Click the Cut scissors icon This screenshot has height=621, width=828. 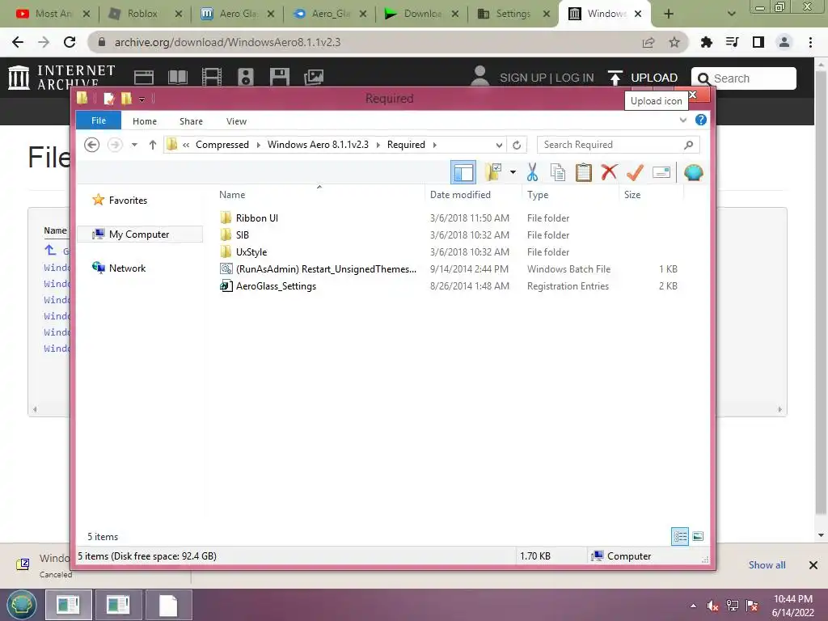pyautogui.click(x=532, y=173)
